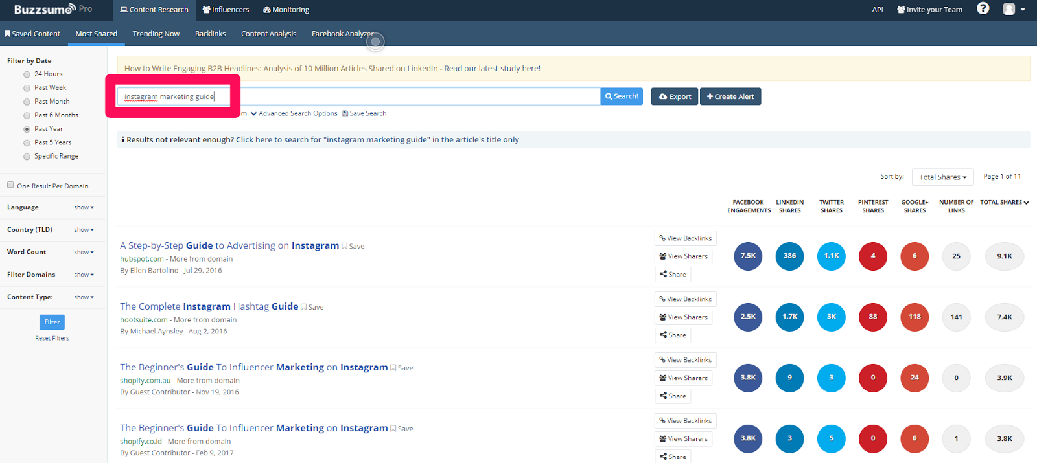View Sharers for the hootsuite article
Screen dimensions: 1037x463
pyautogui.click(x=683, y=317)
